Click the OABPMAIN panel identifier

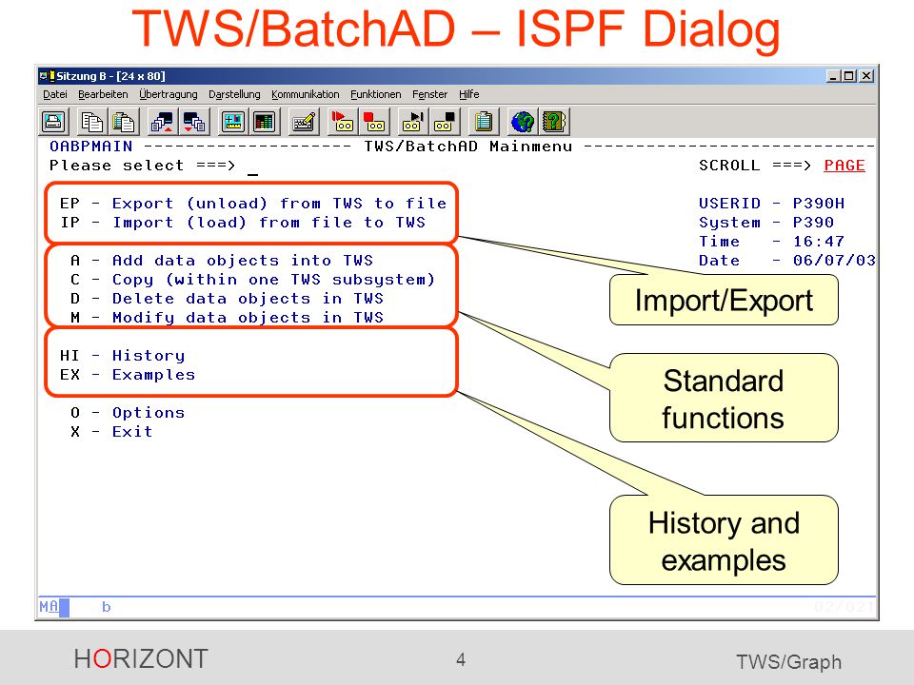tap(91, 147)
